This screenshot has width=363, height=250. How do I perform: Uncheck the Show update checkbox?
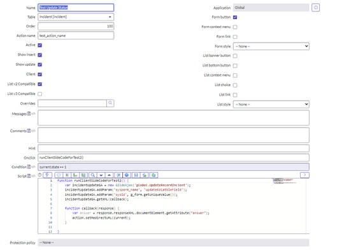point(40,64)
